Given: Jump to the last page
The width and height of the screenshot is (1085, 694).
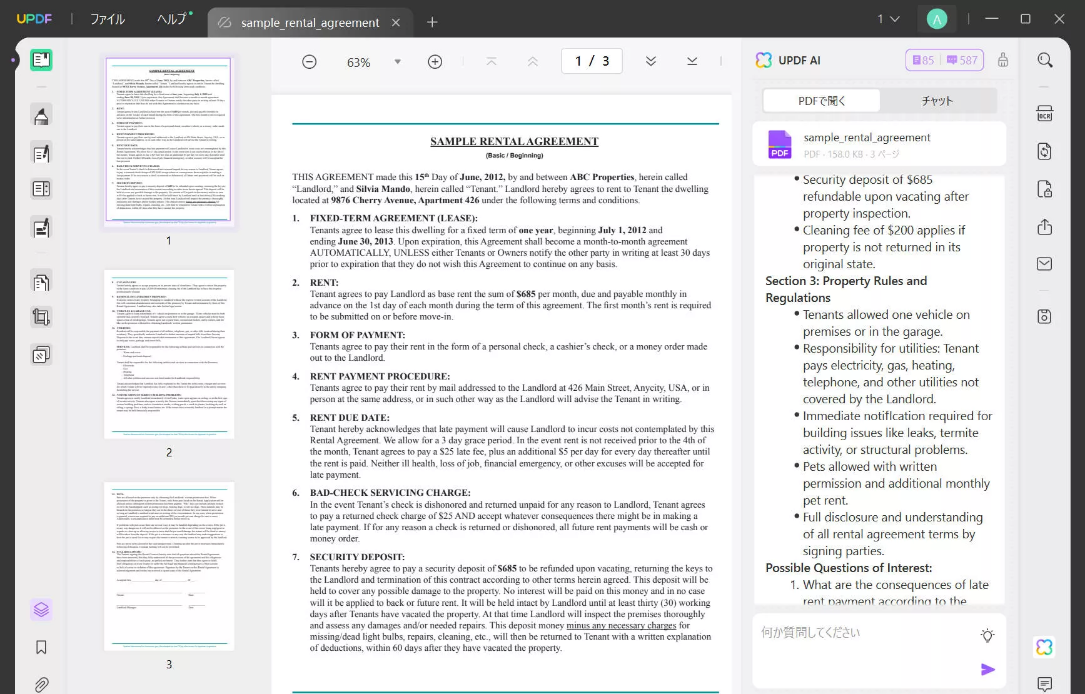Looking at the screenshot, I should 692,61.
